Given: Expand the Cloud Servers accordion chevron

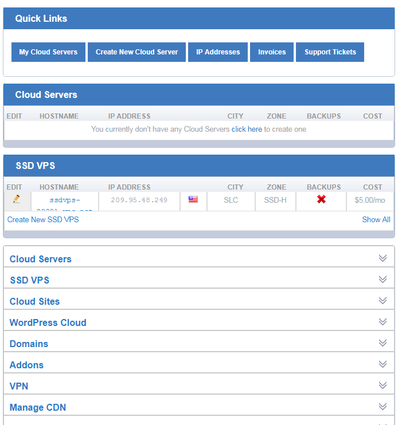Looking at the screenshot, I should (383, 258).
